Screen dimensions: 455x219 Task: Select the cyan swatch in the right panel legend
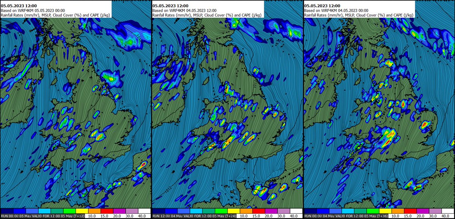pos(348,212)
